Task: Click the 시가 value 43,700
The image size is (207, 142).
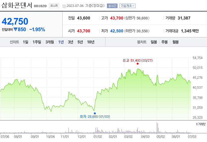Action: tap(83, 31)
